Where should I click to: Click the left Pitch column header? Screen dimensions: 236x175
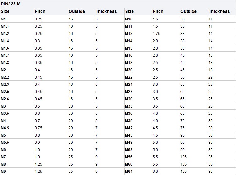[40, 11]
